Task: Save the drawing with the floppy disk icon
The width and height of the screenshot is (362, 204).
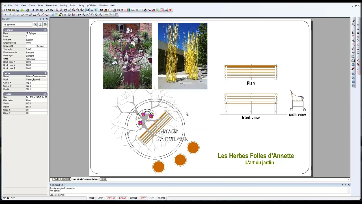Action: (x=18, y=10)
